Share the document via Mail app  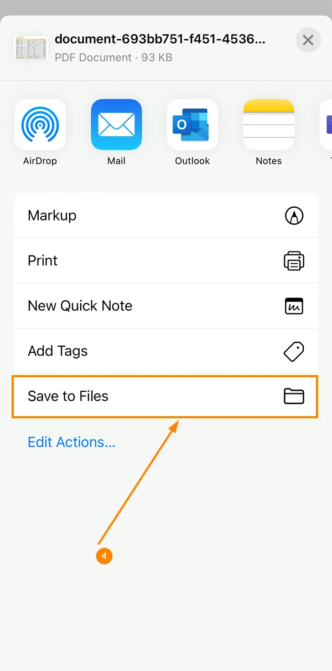[116, 125]
